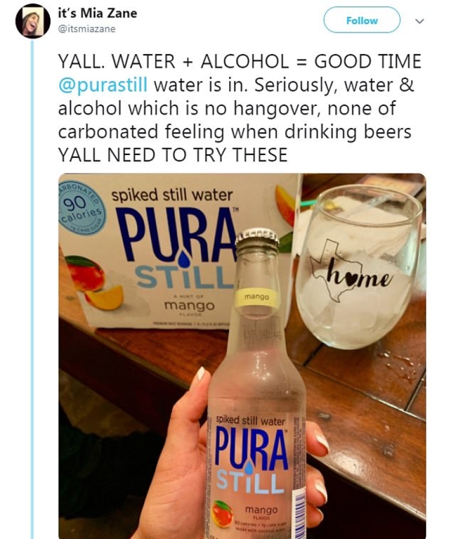
Task: Click the it's Mia Zane profile avatar
Action: pos(34,21)
